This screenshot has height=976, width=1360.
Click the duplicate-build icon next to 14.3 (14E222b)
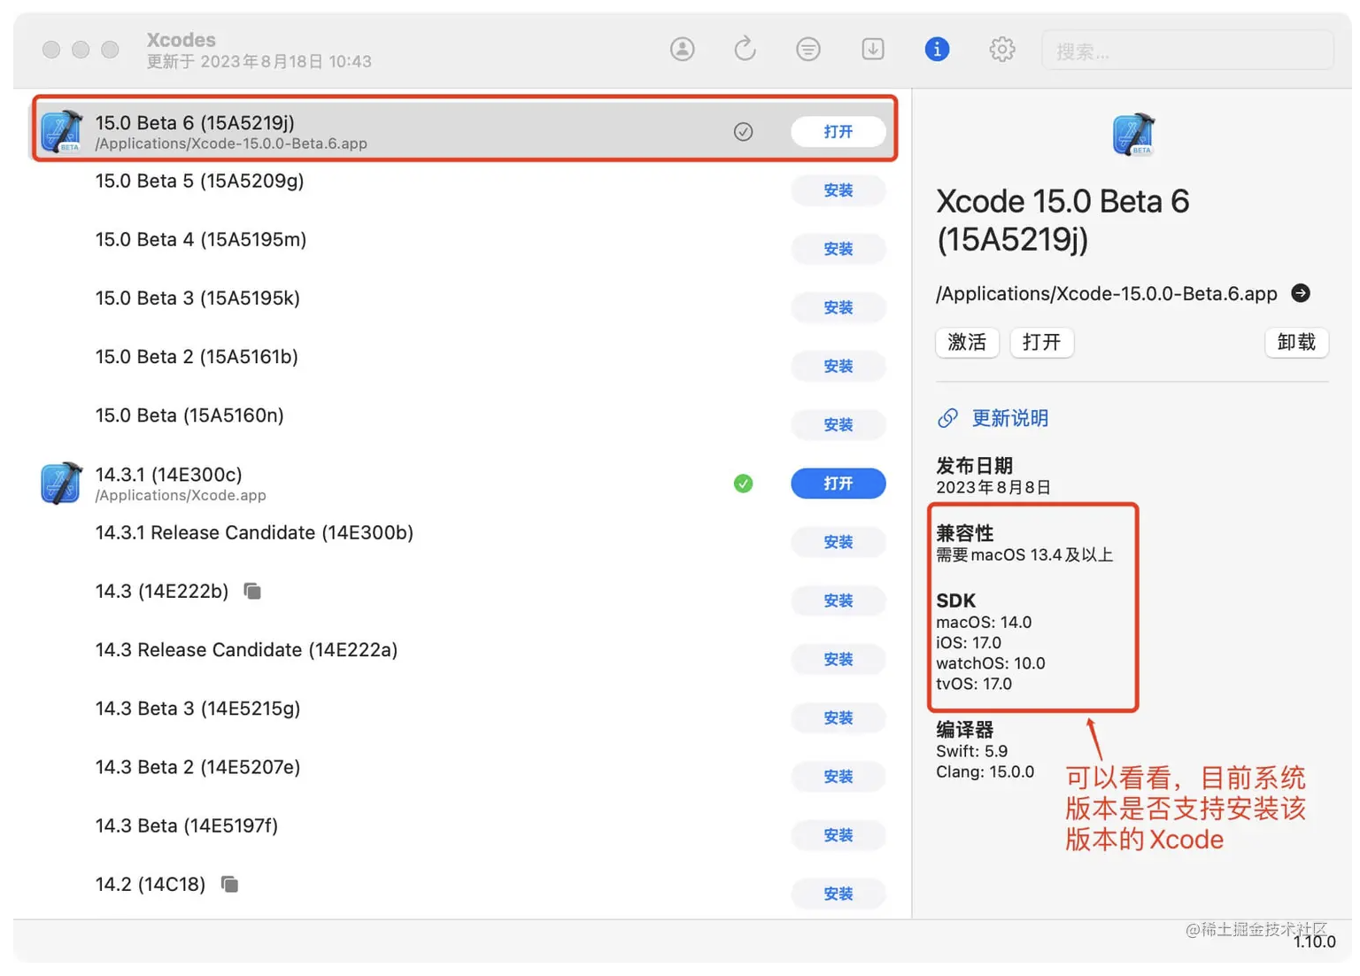coord(252,591)
